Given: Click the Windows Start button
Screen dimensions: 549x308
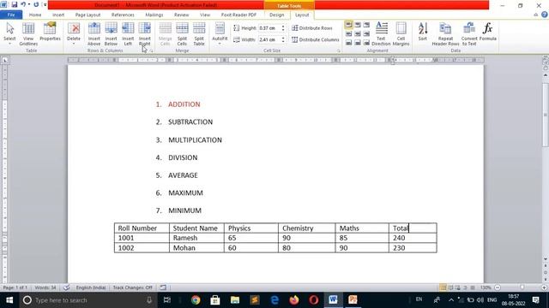Looking at the screenshot, I should tap(9, 300).
